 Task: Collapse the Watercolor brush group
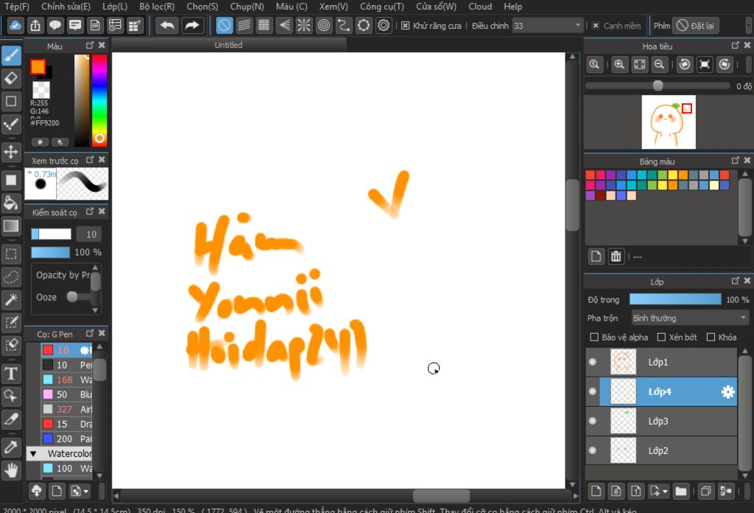[x=33, y=453]
